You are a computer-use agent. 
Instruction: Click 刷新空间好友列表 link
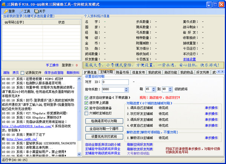tap(140, 145)
